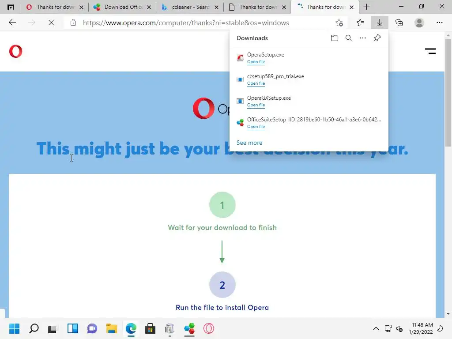Open the Opera GX taskbar icon
This screenshot has width=452, height=339.
tap(209, 328)
